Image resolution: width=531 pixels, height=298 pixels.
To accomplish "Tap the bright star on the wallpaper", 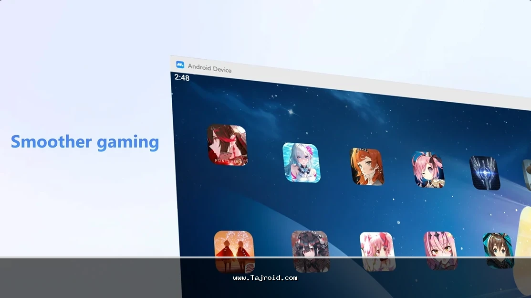I will [x=290, y=111].
